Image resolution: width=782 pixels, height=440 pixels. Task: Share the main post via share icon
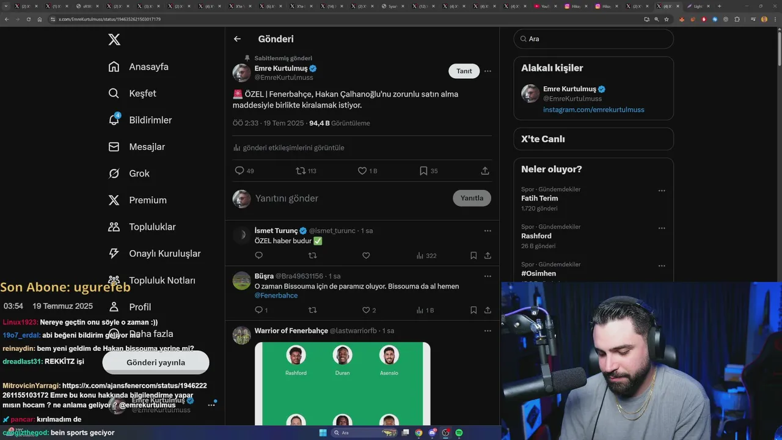point(485,171)
